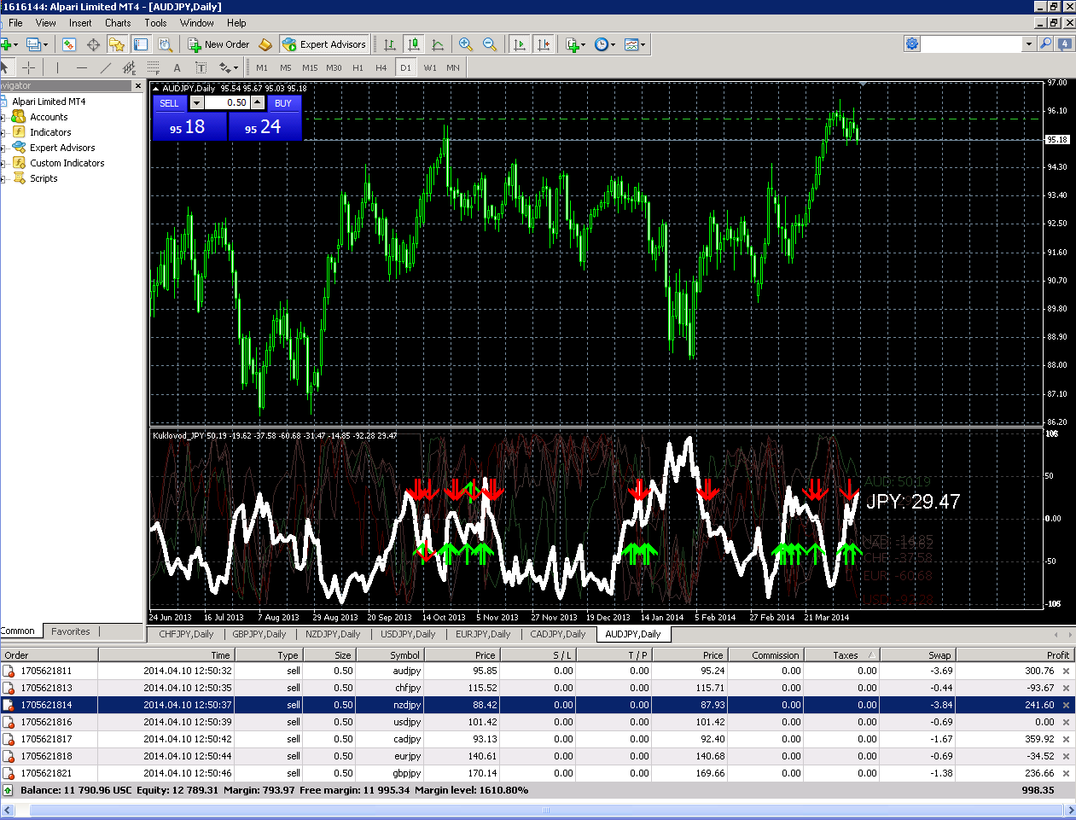Switch to Favorites tab in Navigator
Screen dimensions: 1076x820
point(71,631)
